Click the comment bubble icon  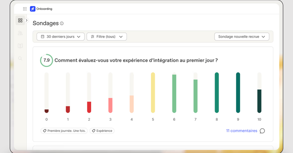tap(262, 131)
